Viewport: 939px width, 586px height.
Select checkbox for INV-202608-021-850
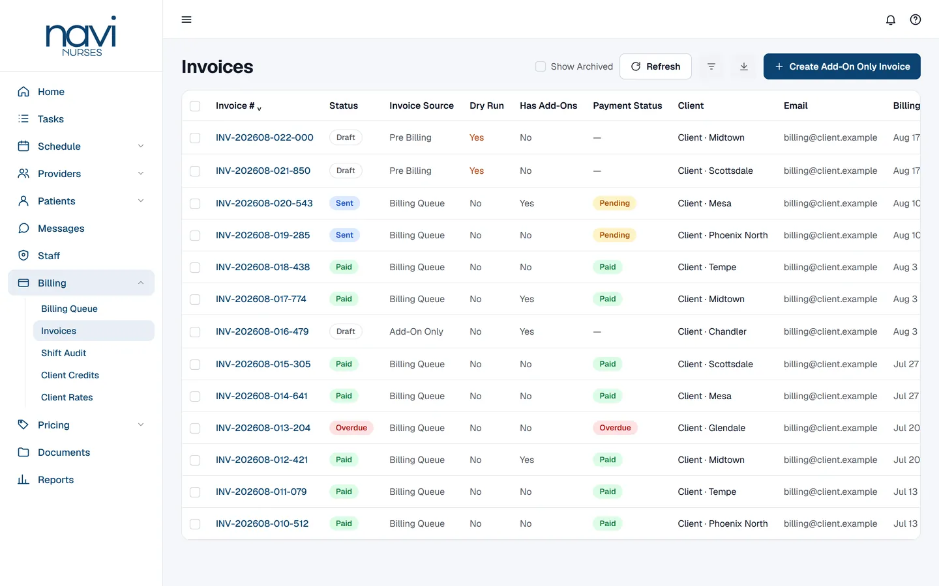coord(195,171)
